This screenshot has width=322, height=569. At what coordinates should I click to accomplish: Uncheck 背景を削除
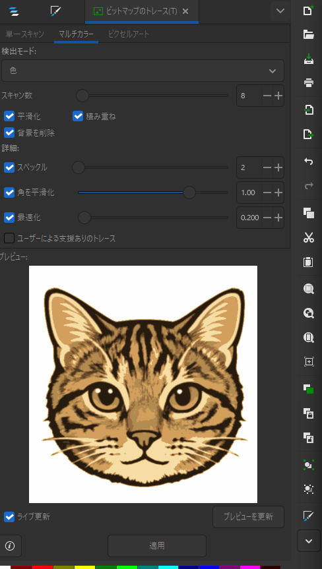[x=9, y=133]
